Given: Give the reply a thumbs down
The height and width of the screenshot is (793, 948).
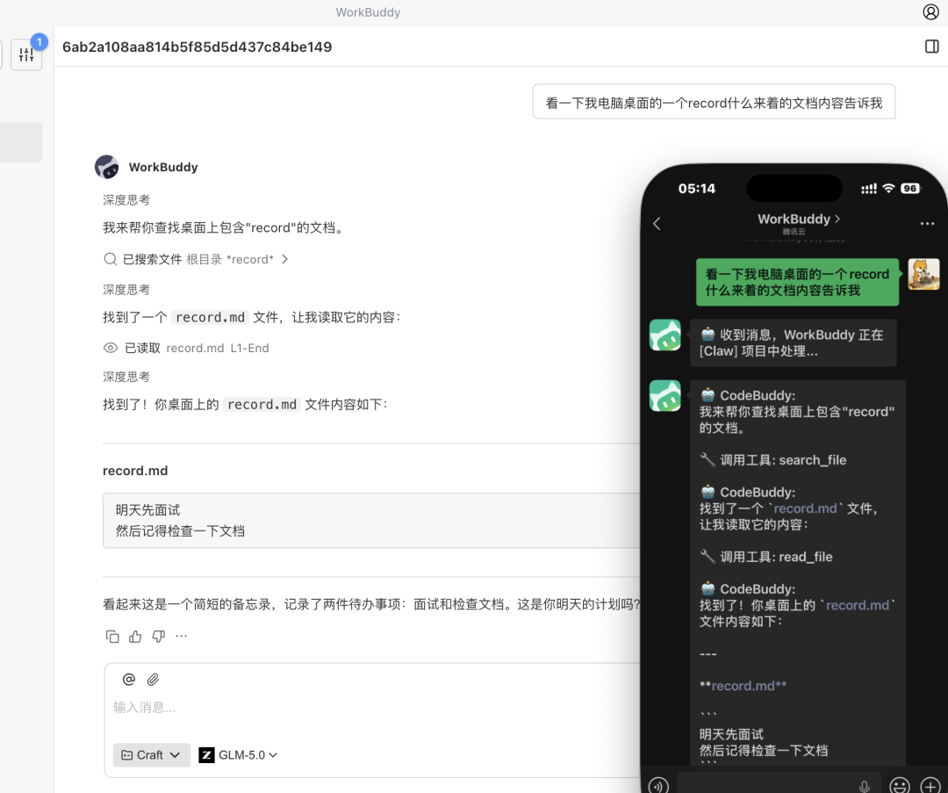Looking at the screenshot, I should pos(158,637).
